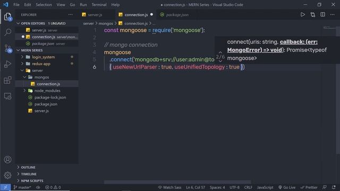
Task: Open the Help menu
Action: [115, 5]
